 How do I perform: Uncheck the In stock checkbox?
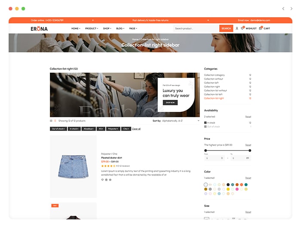point(205,123)
